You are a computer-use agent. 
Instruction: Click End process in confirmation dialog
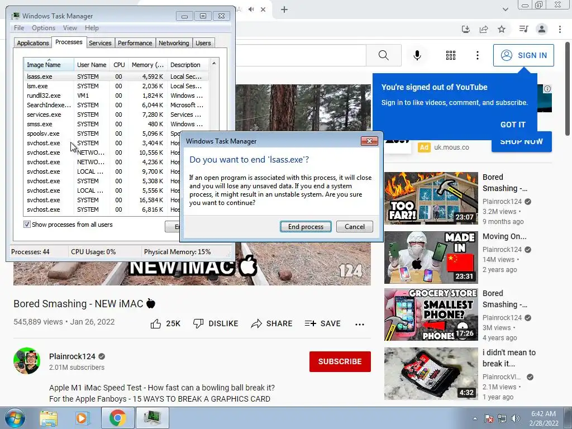click(x=306, y=227)
